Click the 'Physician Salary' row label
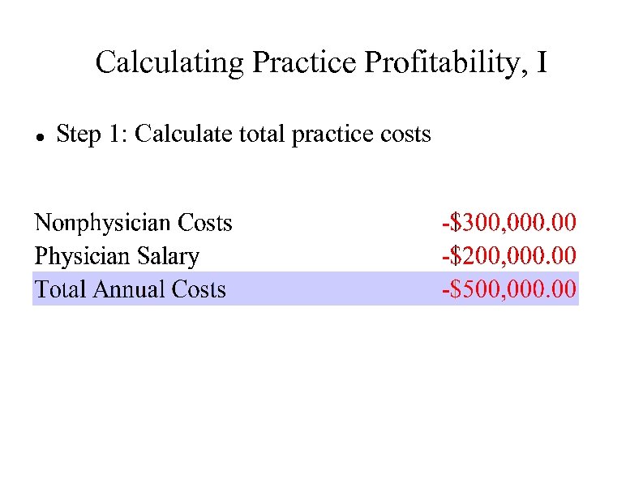This screenshot has width=643, height=483. point(117,257)
